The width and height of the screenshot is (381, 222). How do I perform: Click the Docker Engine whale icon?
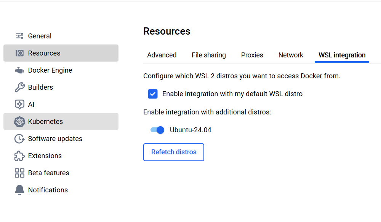tap(19, 70)
